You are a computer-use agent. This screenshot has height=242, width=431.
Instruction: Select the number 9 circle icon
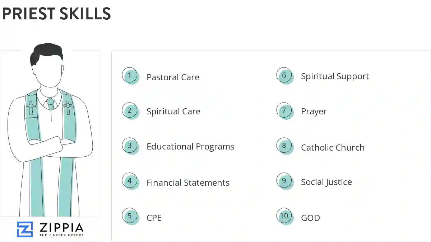tap(284, 181)
